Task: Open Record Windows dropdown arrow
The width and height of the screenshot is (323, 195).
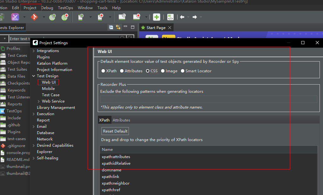Action: [x=146, y=17]
